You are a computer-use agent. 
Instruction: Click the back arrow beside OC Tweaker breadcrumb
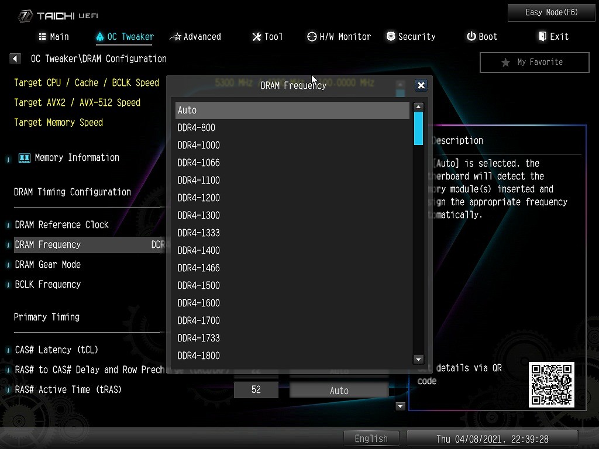tap(15, 59)
